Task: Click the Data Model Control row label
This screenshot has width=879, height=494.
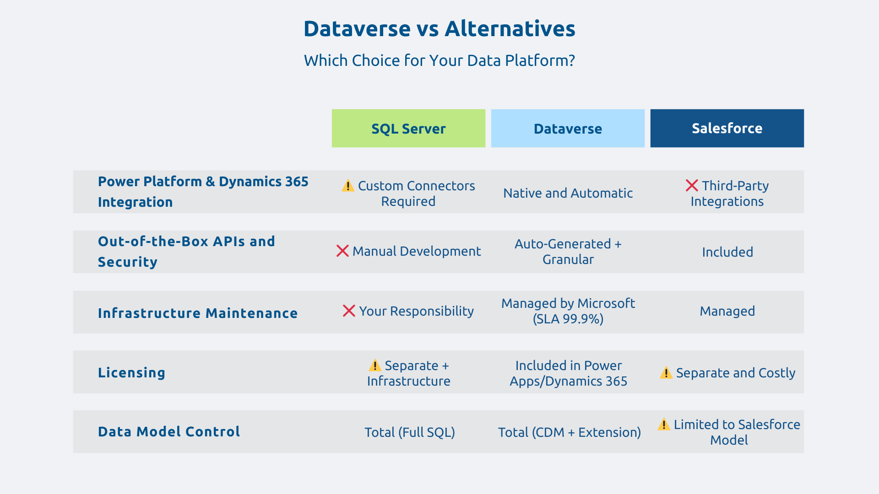Action: point(168,431)
